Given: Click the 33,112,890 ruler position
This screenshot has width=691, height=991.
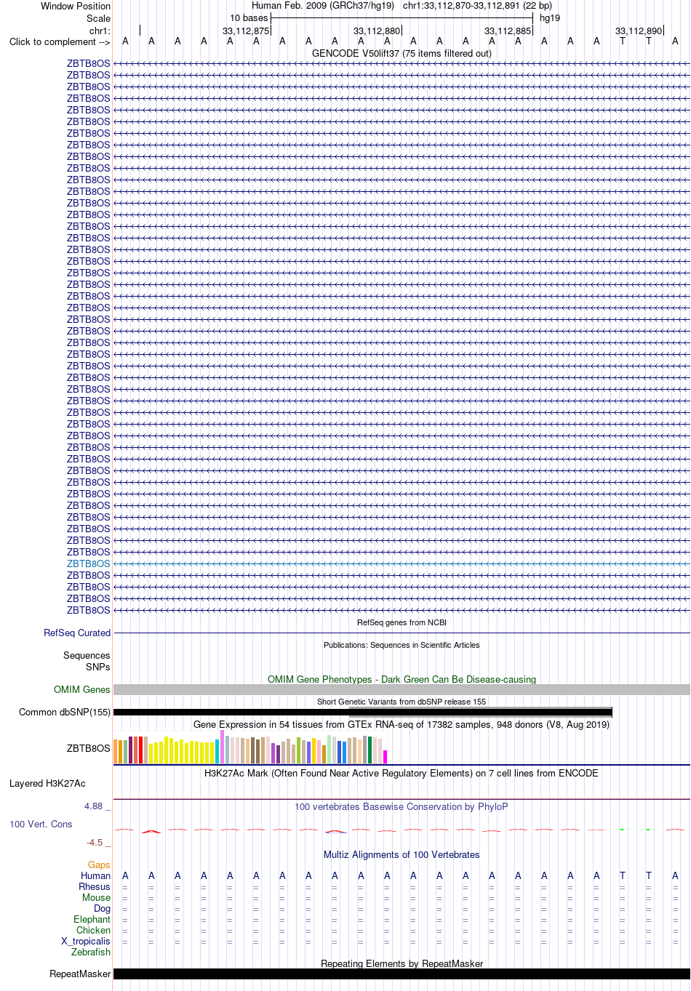Looking at the screenshot, I should coord(639,31).
